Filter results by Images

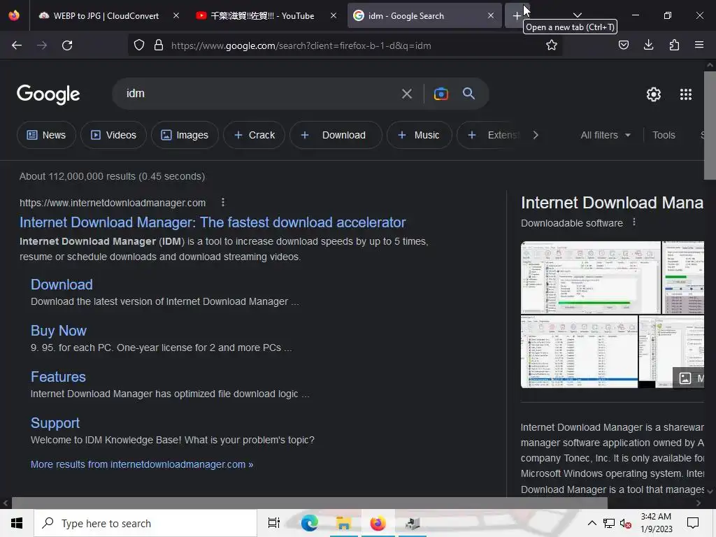tap(185, 135)
